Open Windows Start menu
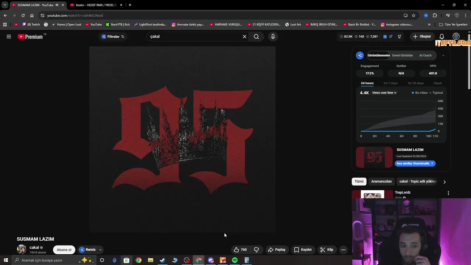This screenshot has height=265, width=471. 6,260
